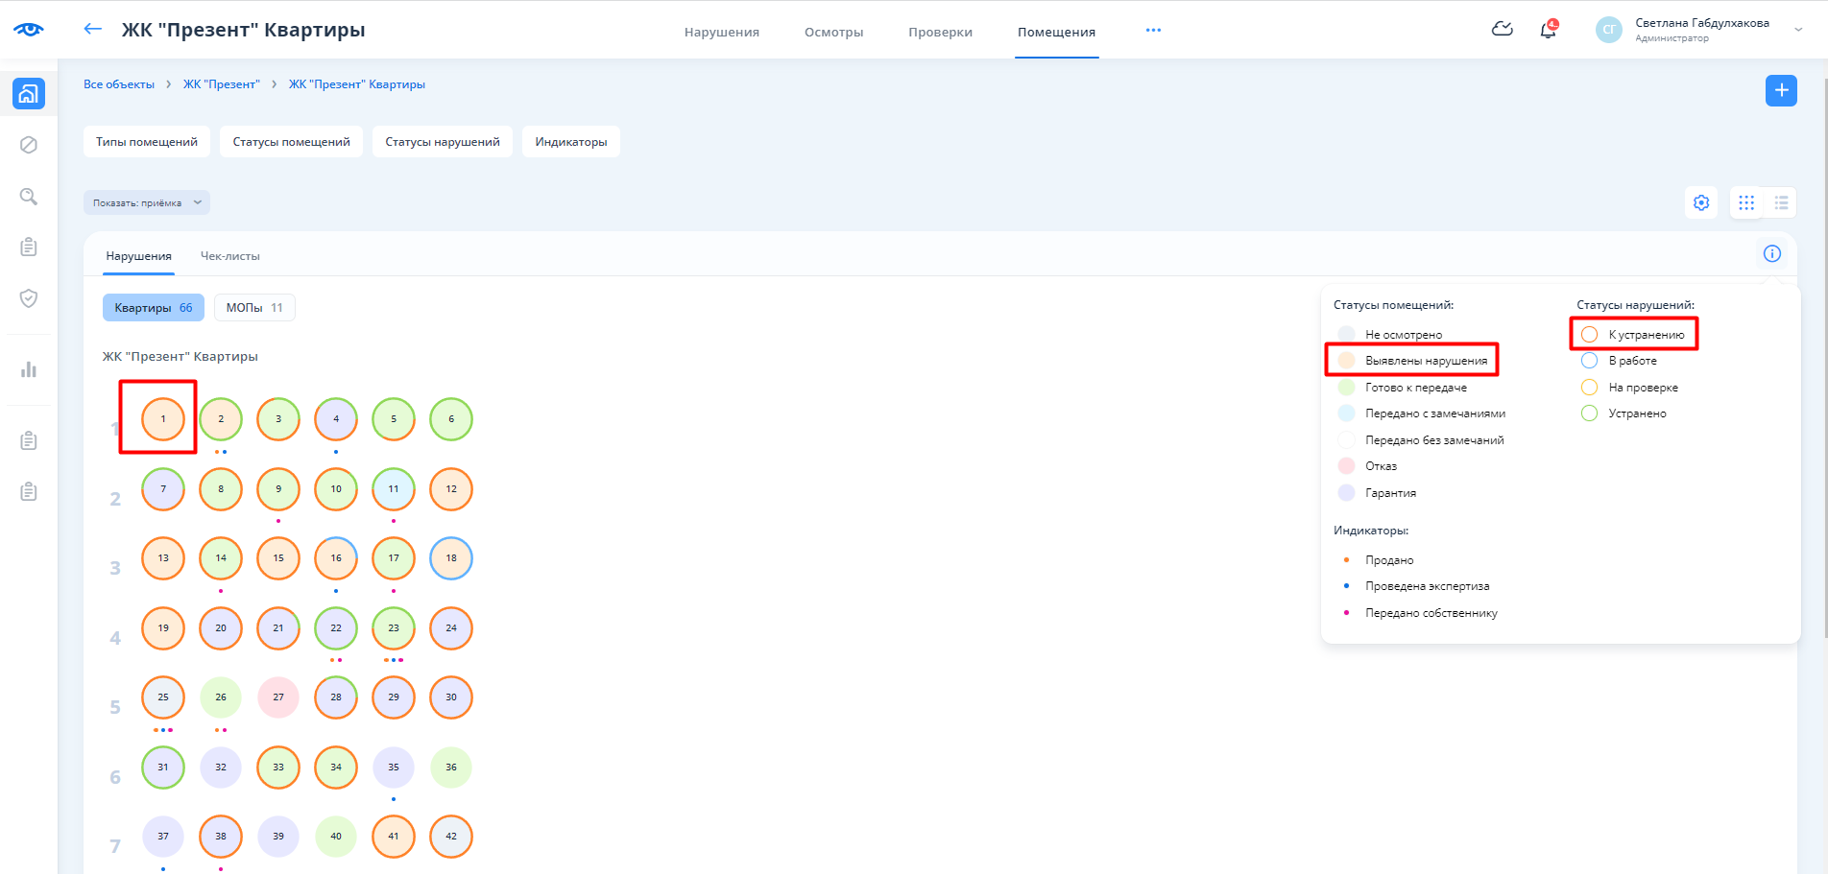Click the cloud sync icon
This screenshot has height=874, width=1828.
point(1502,30)
